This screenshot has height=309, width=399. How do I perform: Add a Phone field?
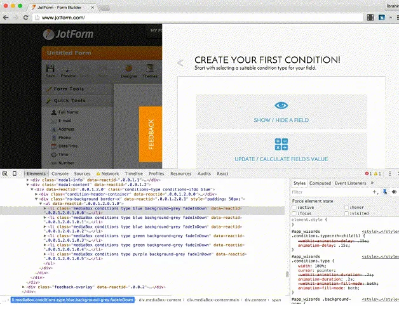coord(61,138)
